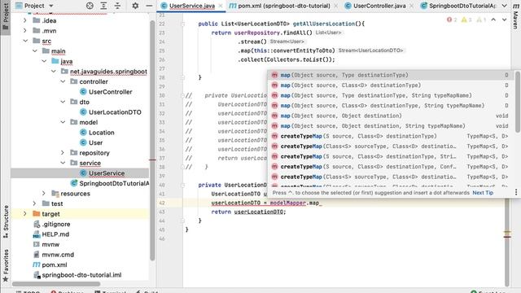The height and width of the screenshot is (293, 521).
Task: Close the UserController.java tab
Action: (411, 6)
